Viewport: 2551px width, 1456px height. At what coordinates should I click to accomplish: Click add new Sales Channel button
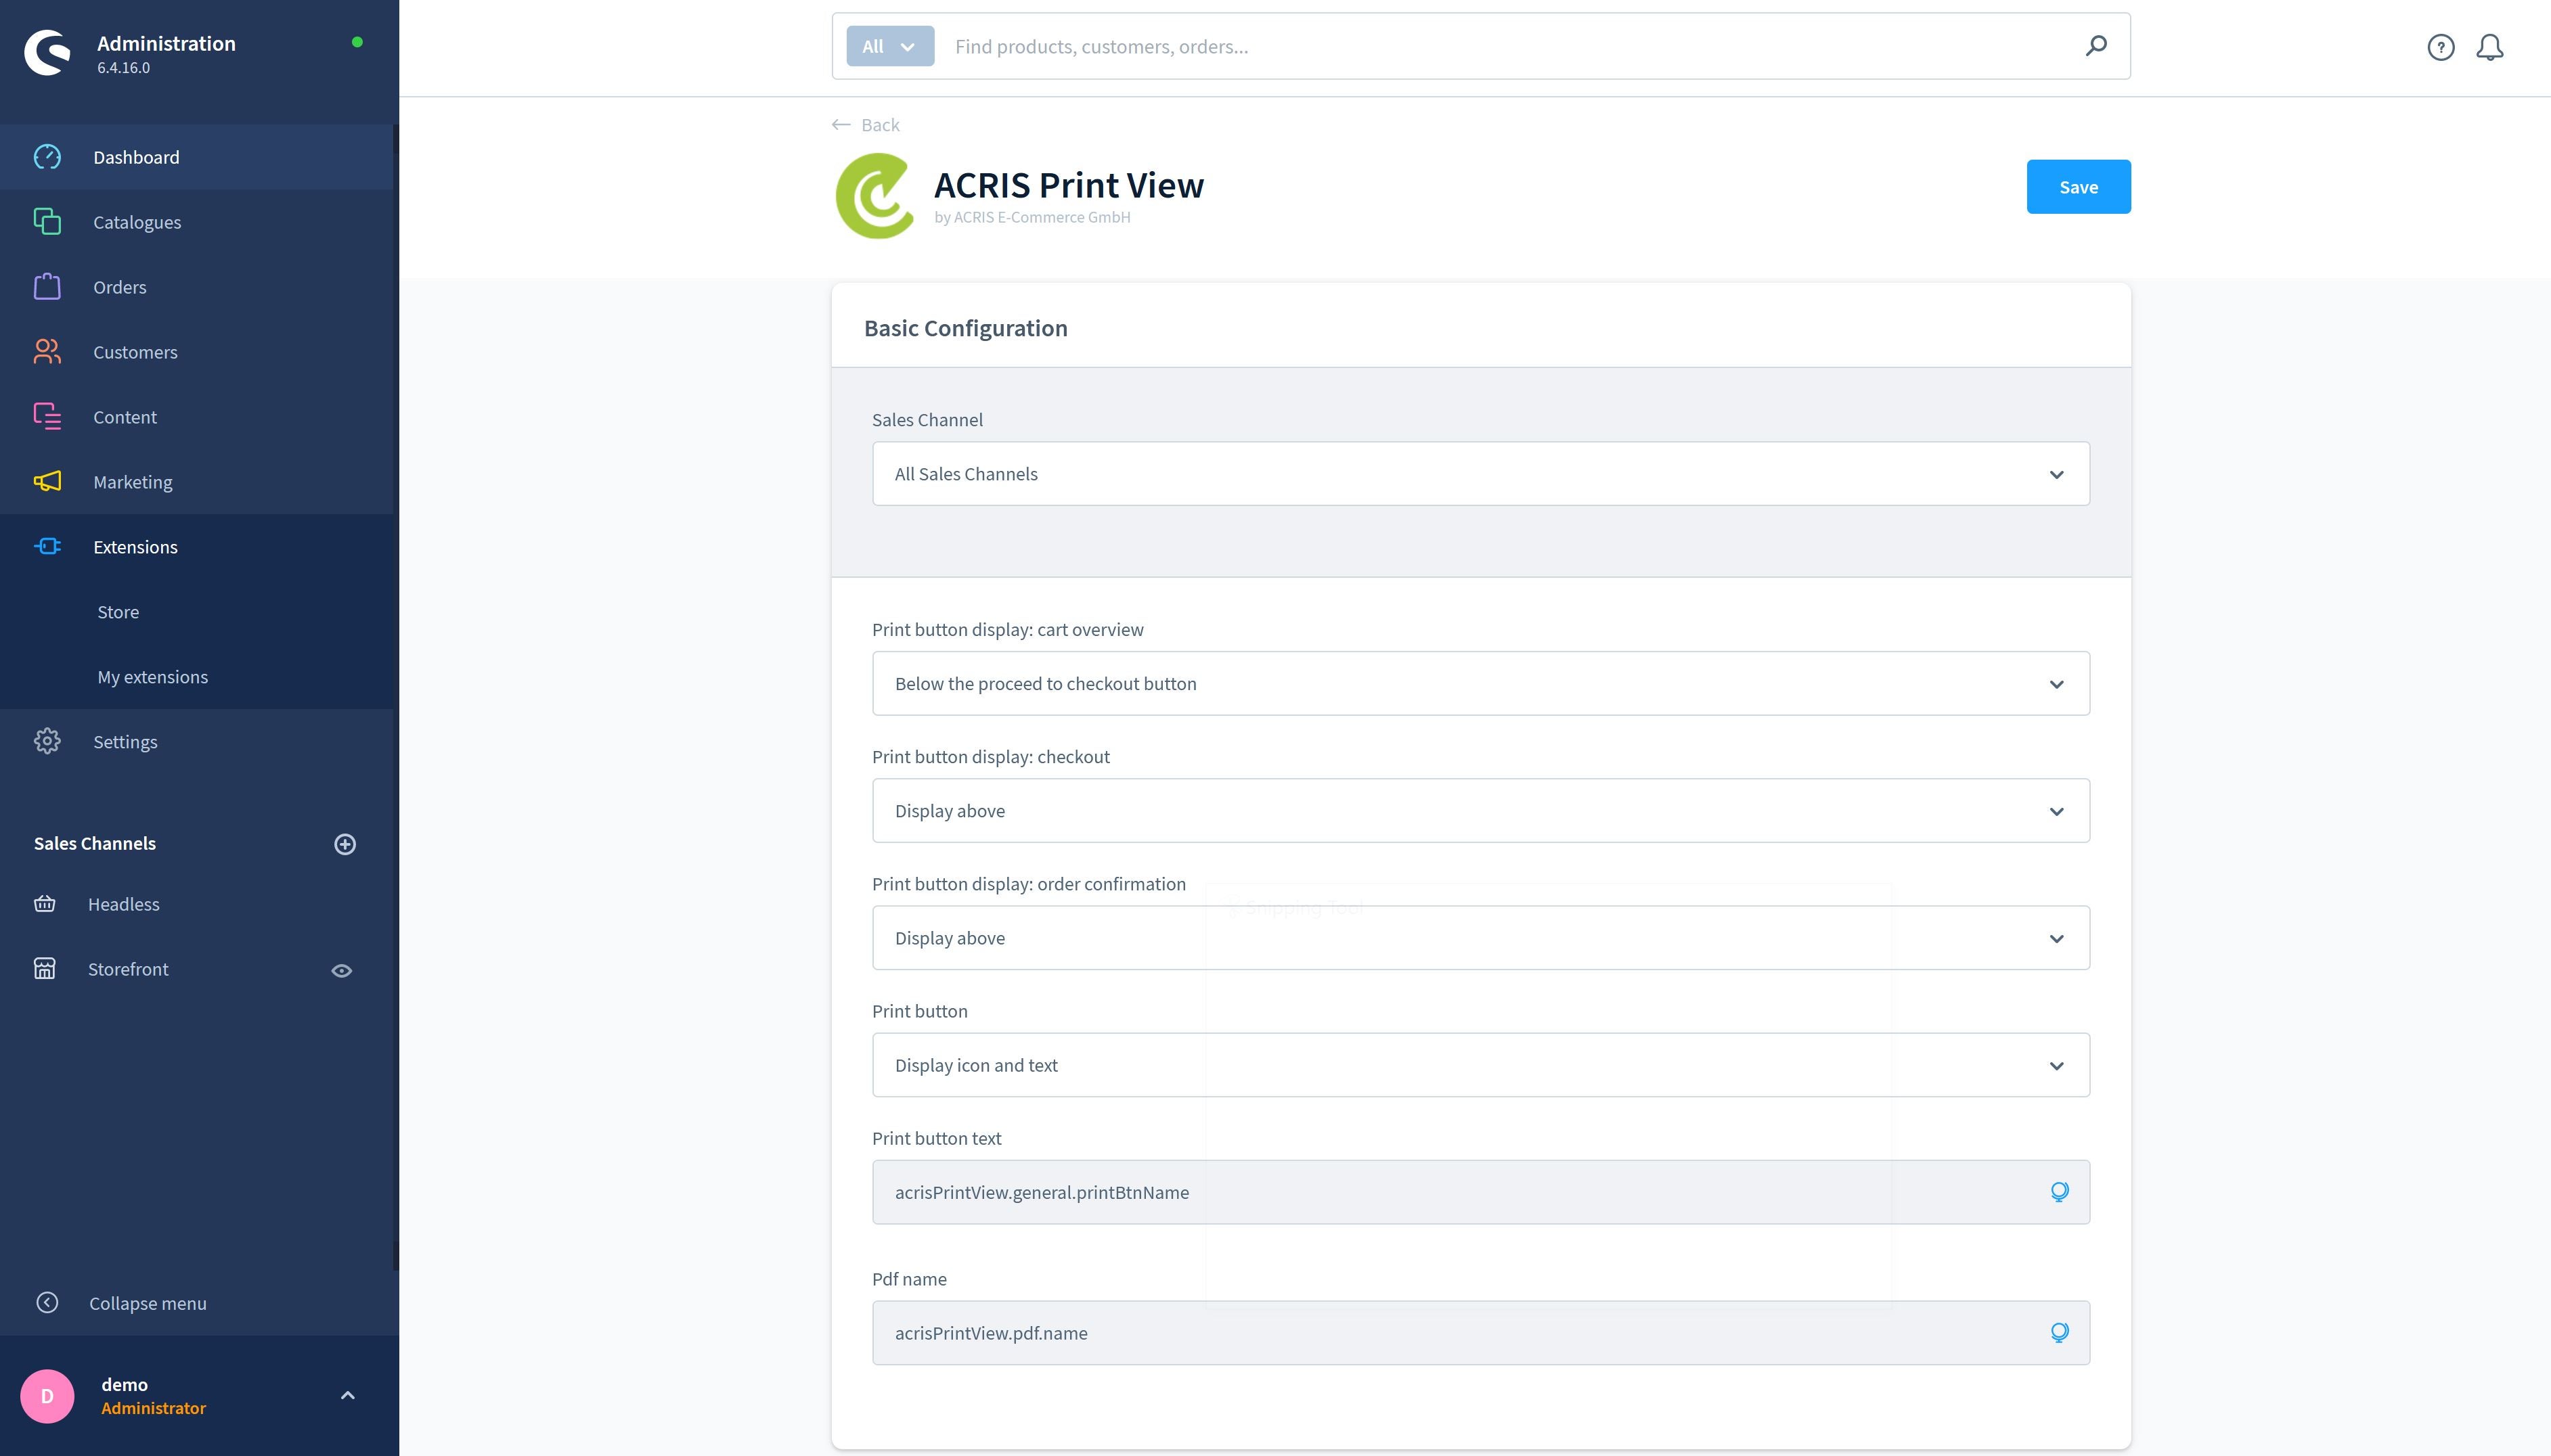[x=345, y=843]
